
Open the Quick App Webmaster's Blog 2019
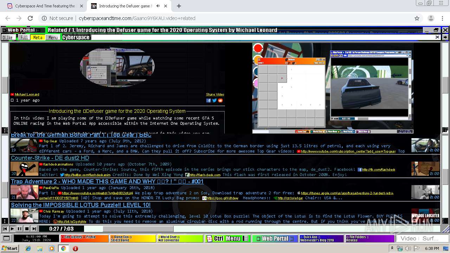pyautogui.click(x=321, y=239)
